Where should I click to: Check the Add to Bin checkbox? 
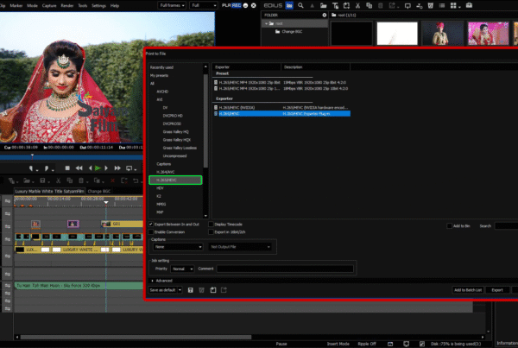click(449, 226)
